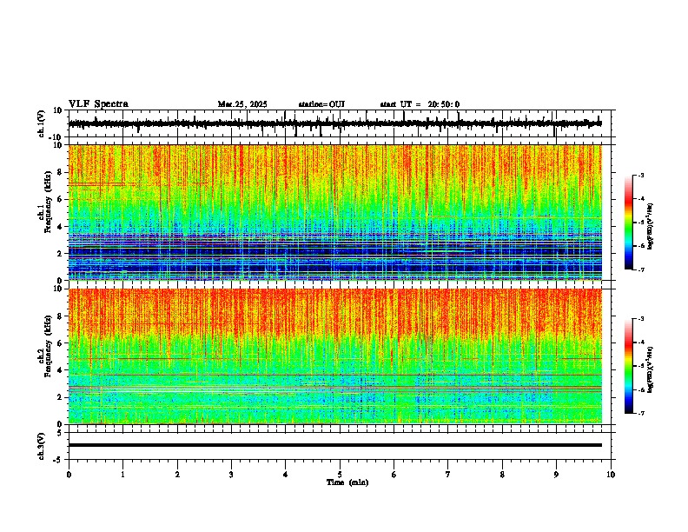This screenshot has width=688, height=532.
Task: Click time axis tick label "7"
Action: (x=448, y=475)
